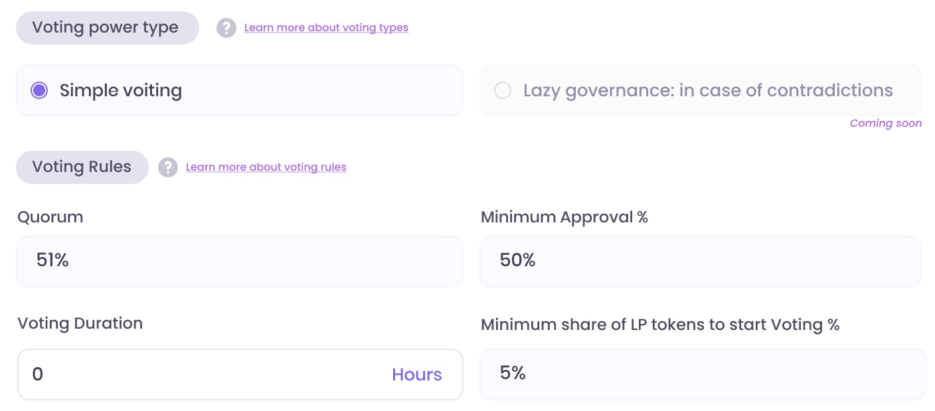This screenshot has width=935, height=411.
Task: Click the Voting Rules heading pill
Action: [82, 167]
